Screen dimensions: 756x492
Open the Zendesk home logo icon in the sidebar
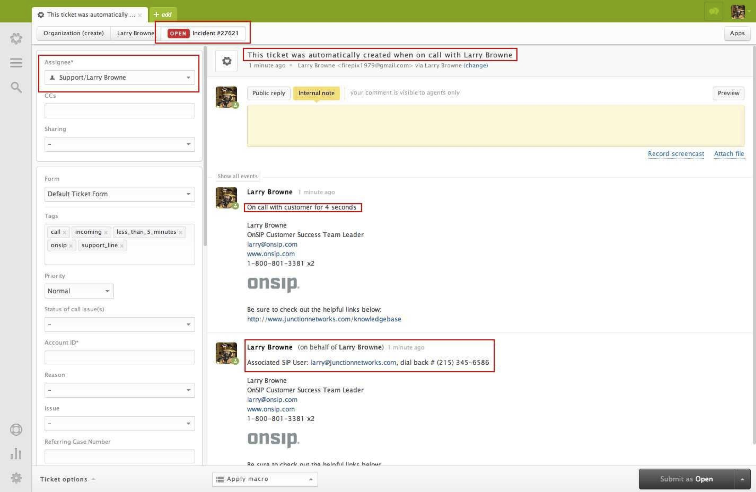pyautogui.click(x=16, y=38)
